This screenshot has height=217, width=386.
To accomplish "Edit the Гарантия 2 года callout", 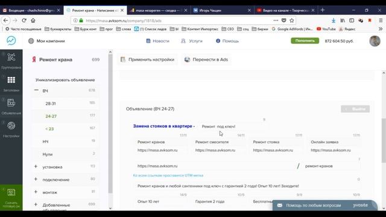I will tap(218, 201).
